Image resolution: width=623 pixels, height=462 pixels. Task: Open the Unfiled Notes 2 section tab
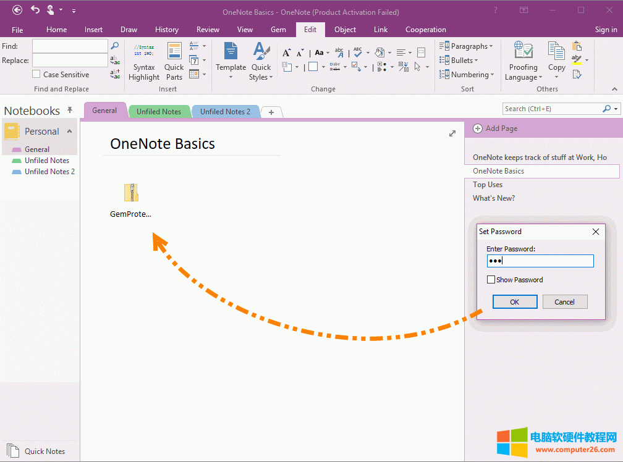pyautogui.click(x=225, y=112)
